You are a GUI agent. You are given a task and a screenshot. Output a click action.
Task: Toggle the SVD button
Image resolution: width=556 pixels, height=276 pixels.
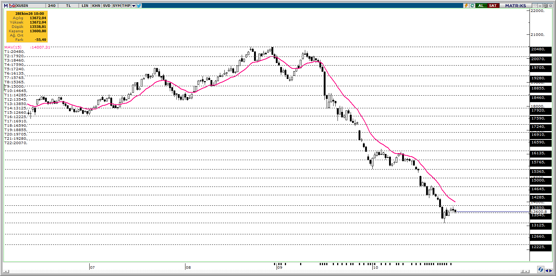107,6
